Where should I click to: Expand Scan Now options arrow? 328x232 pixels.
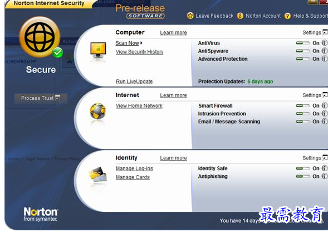pyautogui.click(x=141, y=43)
